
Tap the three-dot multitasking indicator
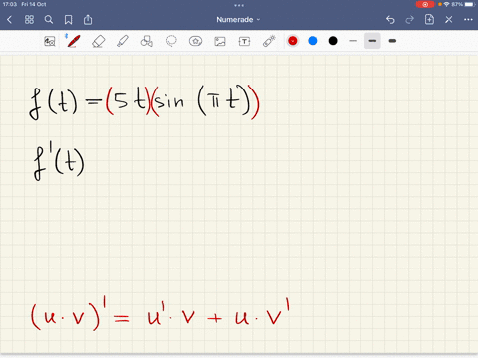coord(239,5)
